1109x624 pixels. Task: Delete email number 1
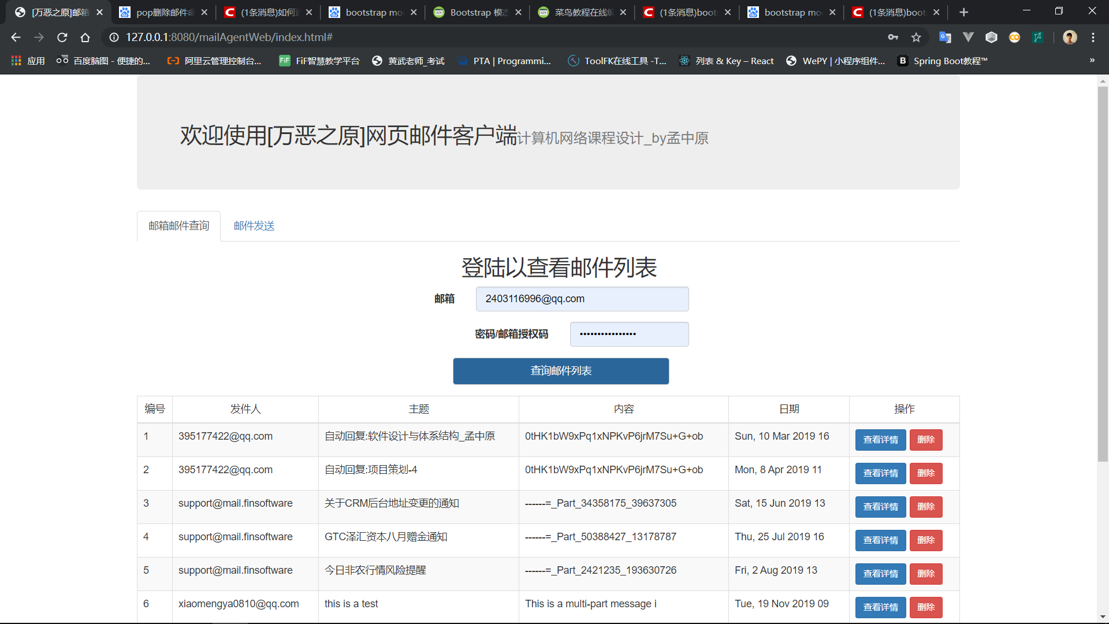tap(925, 440)
